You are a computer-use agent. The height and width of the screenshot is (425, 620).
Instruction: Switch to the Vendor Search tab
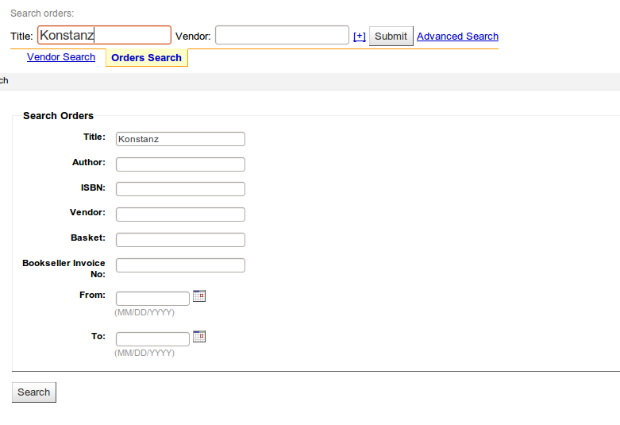(61, 57)
